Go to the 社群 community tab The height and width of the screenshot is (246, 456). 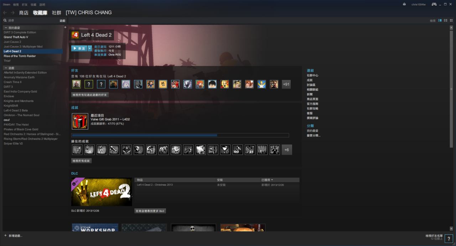(x=57, y=13)
